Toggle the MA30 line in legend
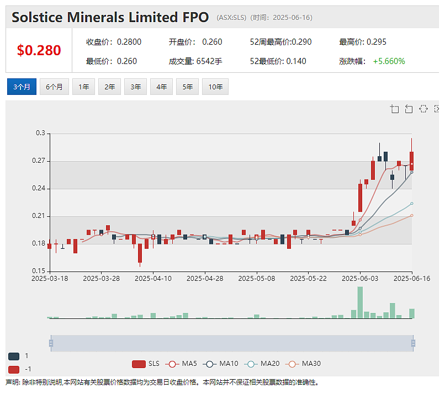Viewport: 445px width, 394px height. coord(303,364)
